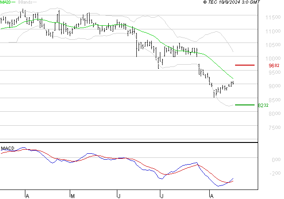Click the MA20 legend label

pos(5,2)
